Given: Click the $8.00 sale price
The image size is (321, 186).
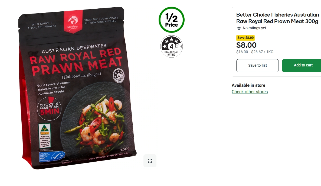Looking at the screenshot, I should (x=246, y=45).
